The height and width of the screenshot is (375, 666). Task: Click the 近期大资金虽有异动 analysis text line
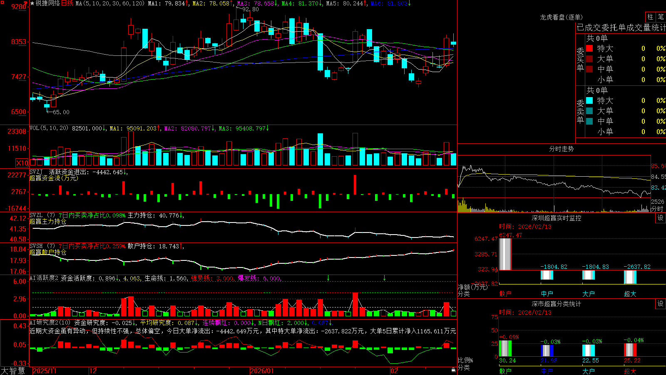(x=243, y=331)
